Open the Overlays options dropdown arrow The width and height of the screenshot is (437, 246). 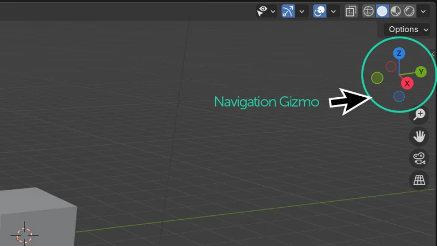pyautogui.click(x=333, y=11)
